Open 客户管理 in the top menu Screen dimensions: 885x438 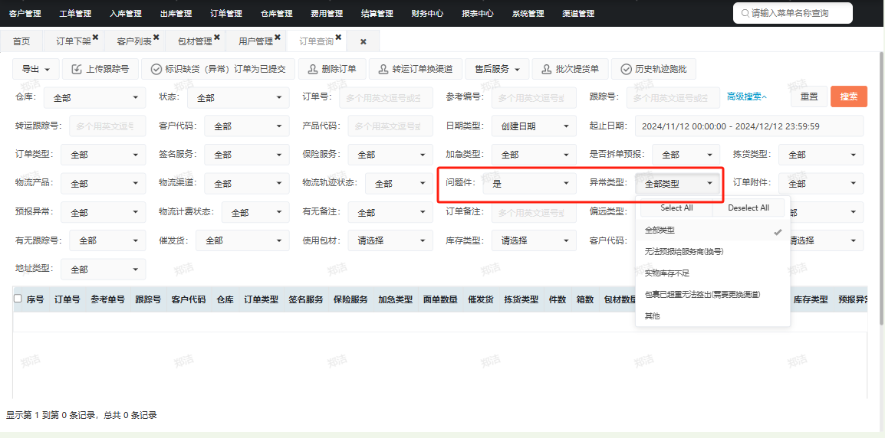(x=25, y=13)
